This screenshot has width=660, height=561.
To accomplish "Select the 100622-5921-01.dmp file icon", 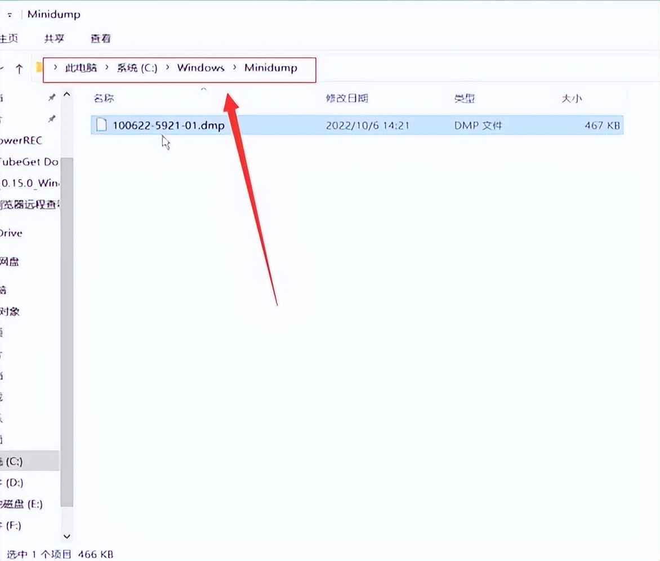I will tap(101, 125).
